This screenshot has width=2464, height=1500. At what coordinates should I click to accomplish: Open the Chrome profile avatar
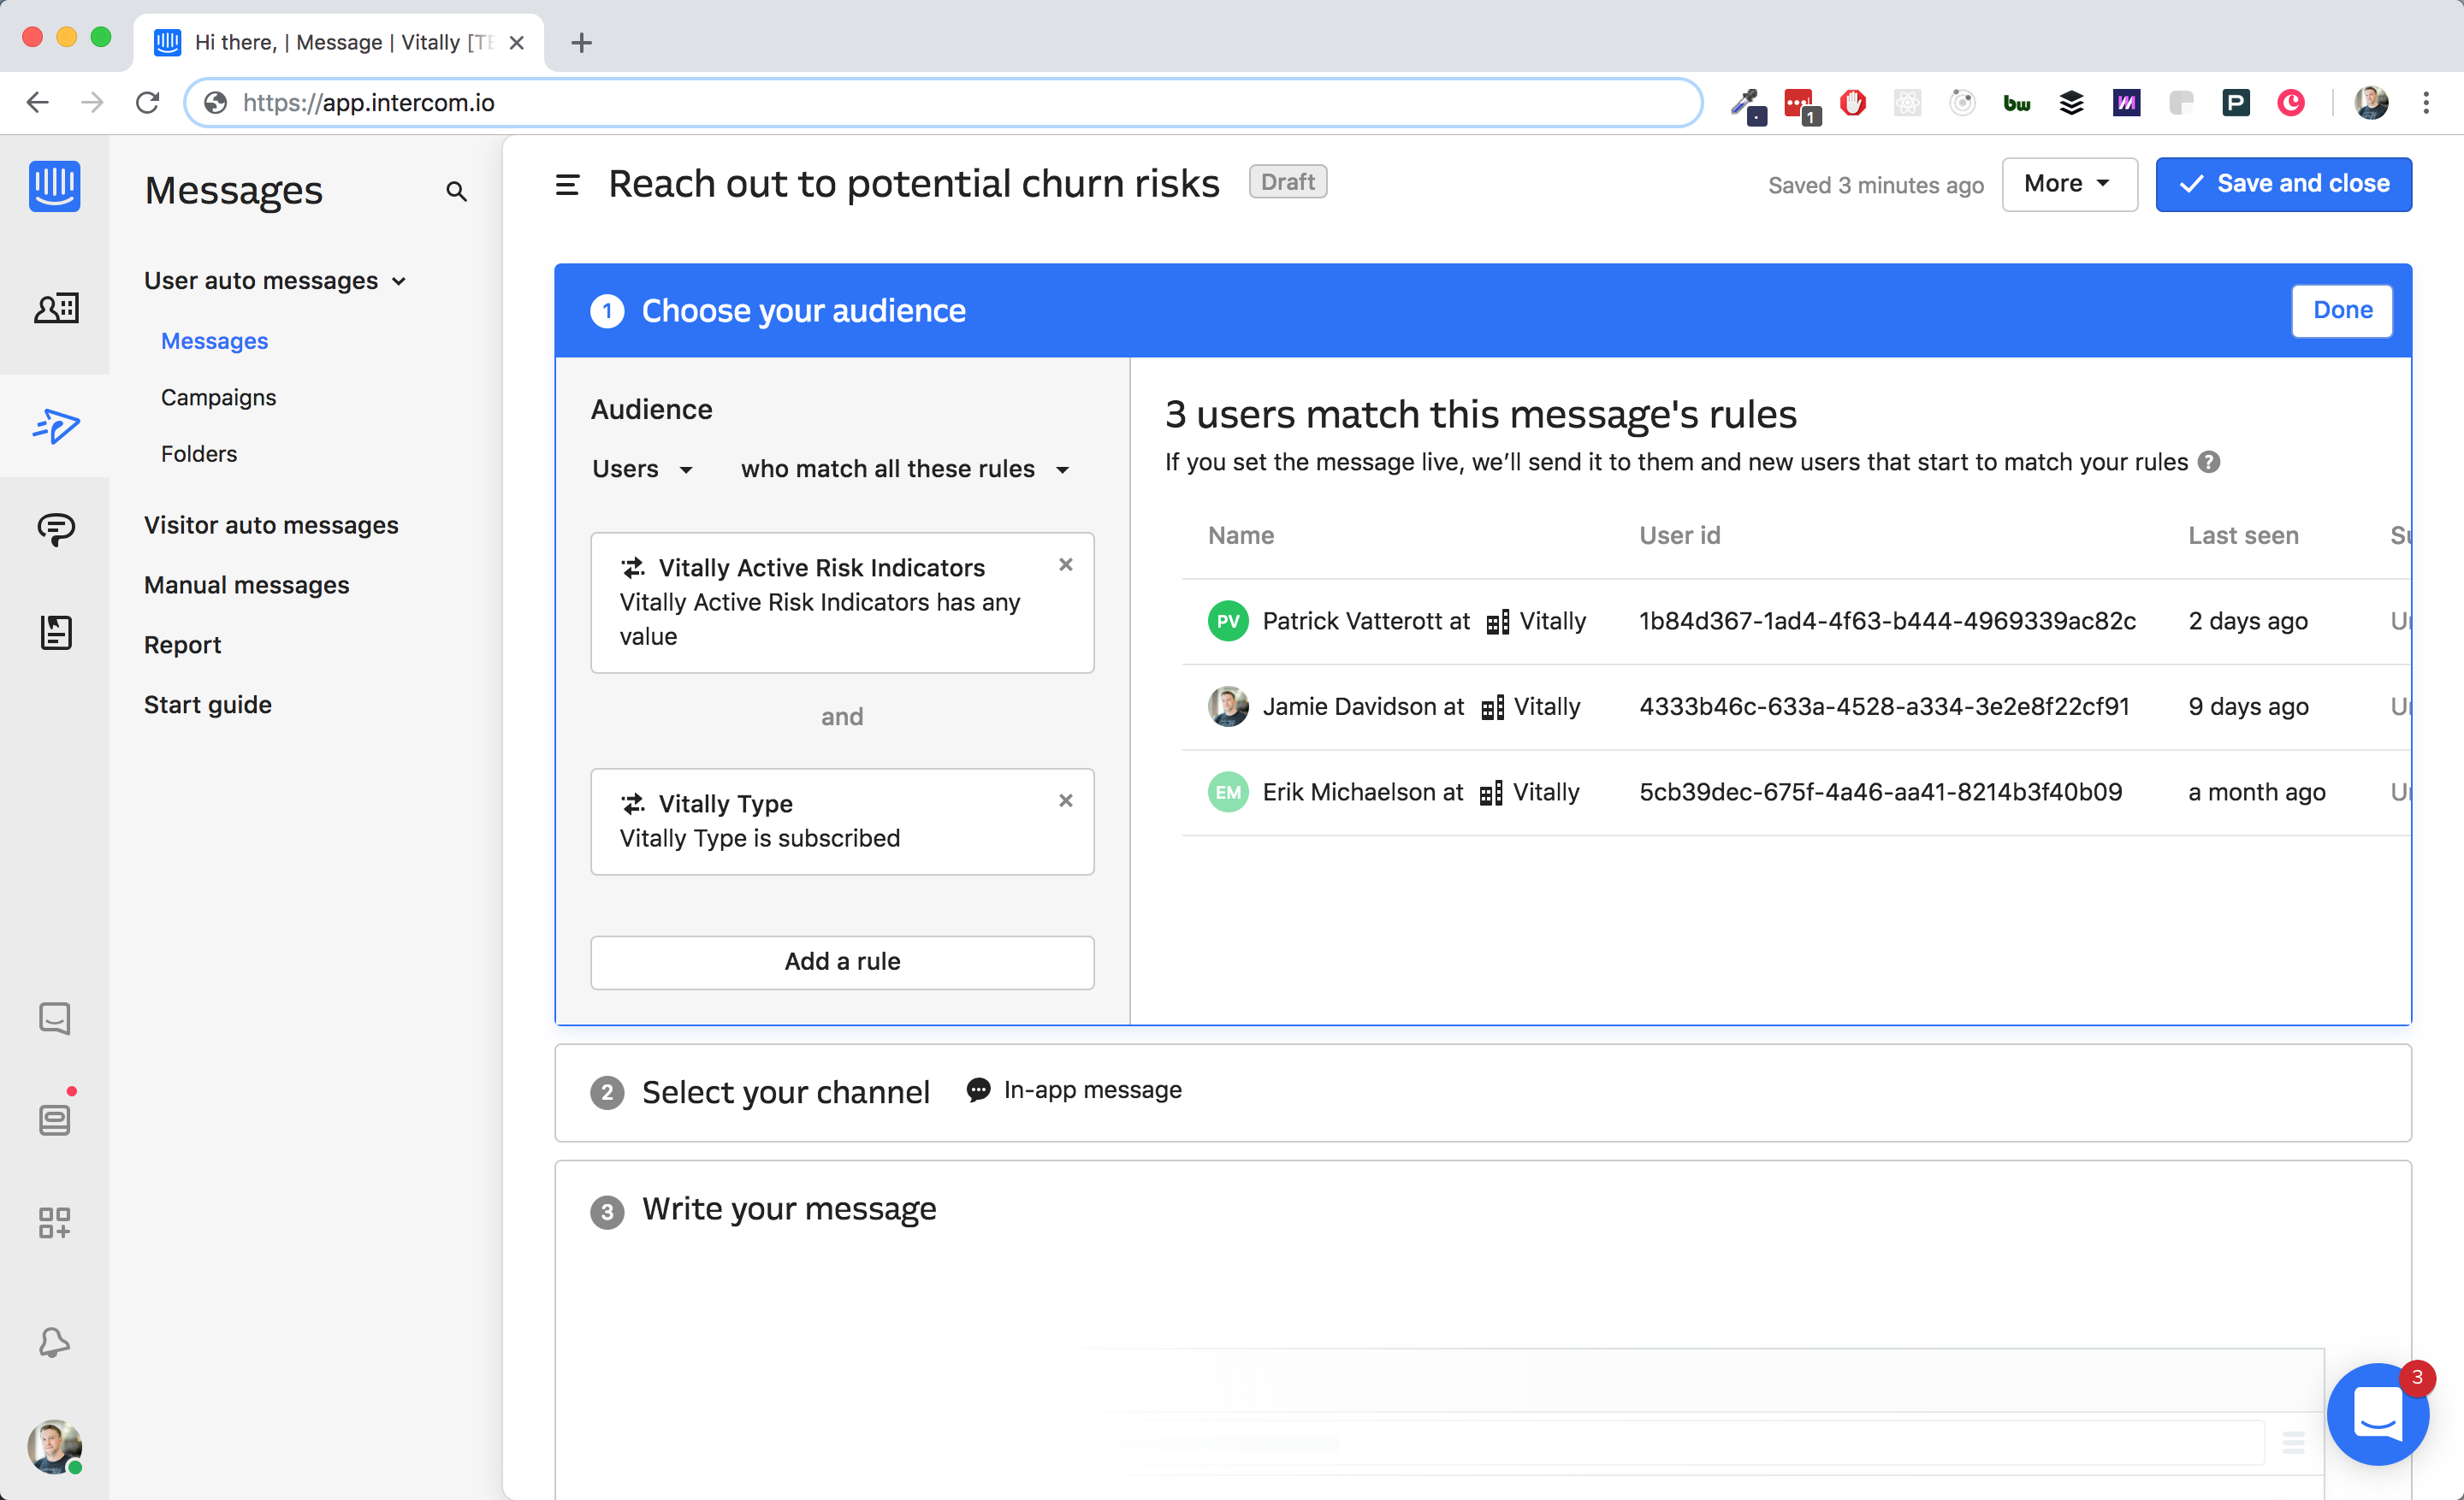pyautogui.click(x=2371, y=103)
